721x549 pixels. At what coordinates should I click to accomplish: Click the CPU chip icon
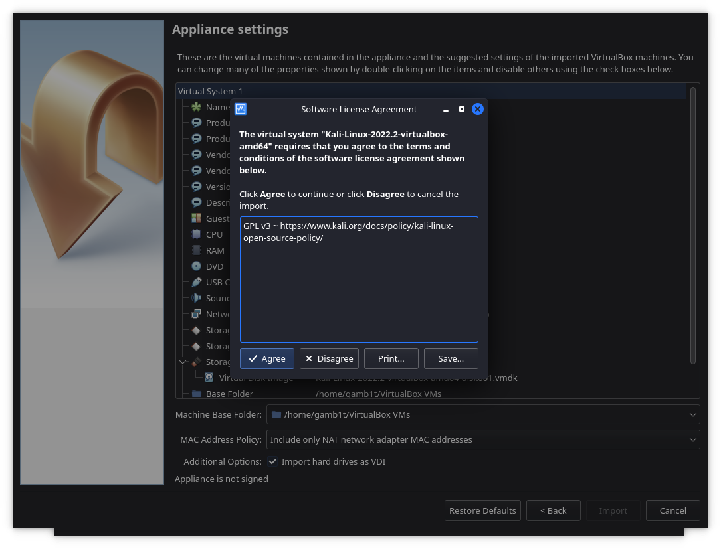pos(196,234)
